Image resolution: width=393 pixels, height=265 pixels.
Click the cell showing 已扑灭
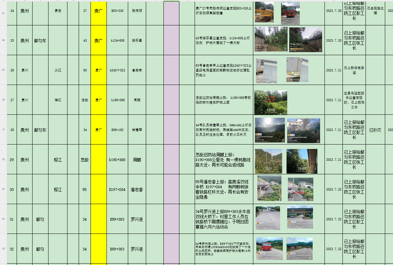click(x=375, y=130)
